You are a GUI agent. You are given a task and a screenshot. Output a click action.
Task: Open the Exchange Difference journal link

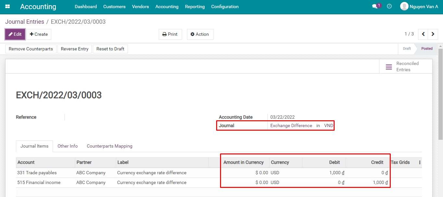click(x=291, y=125)
